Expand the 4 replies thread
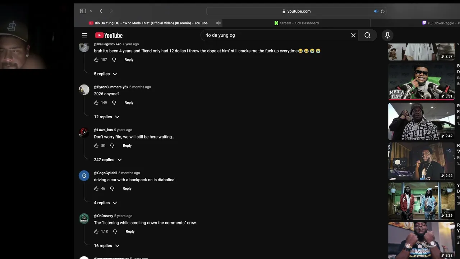The width and height of the screenshot is (460, 259). (x=105, y=203)
